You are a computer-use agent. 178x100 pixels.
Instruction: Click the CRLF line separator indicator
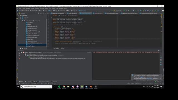point(132,84)
